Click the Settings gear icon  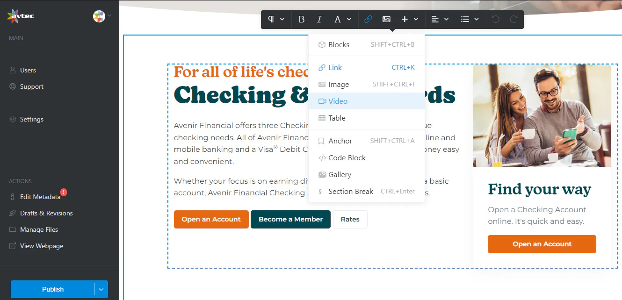click(x=13, y=119)
